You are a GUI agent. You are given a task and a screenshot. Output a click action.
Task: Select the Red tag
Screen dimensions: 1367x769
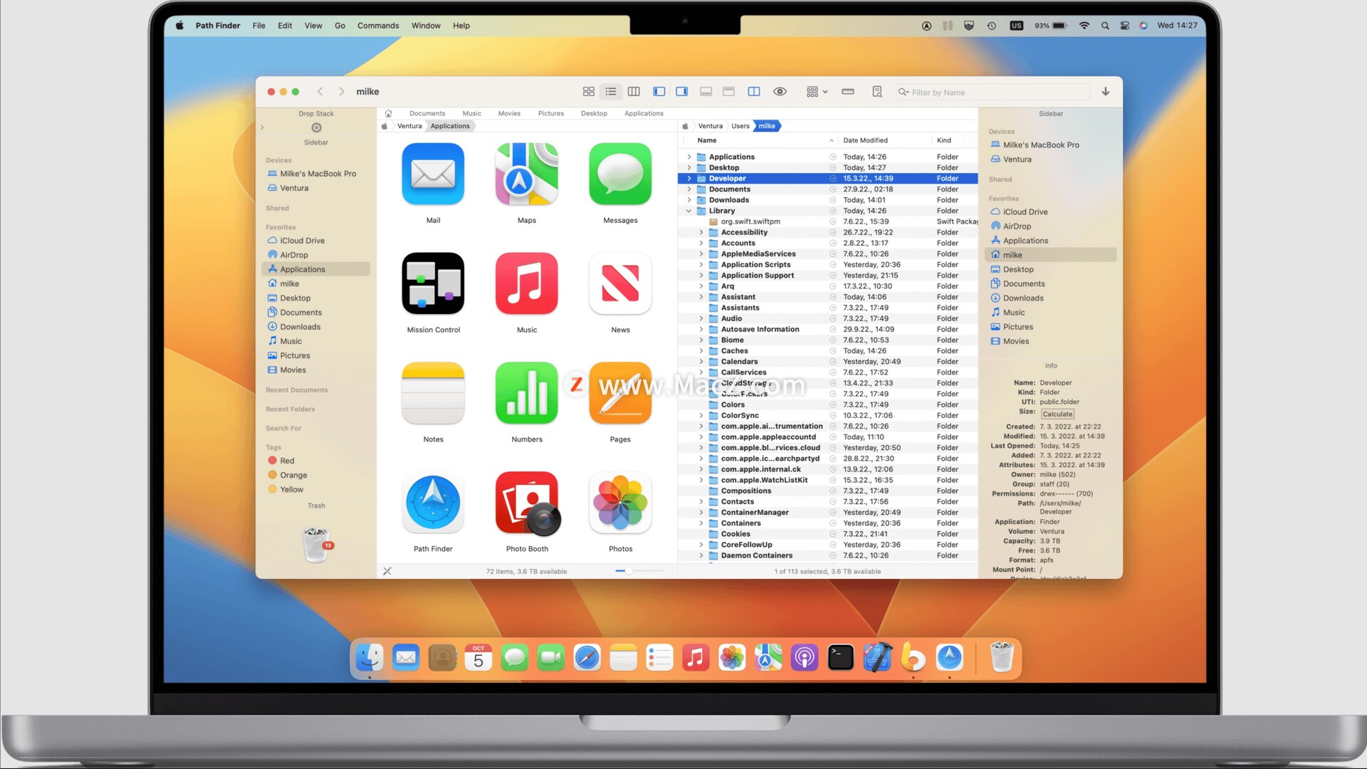pyautogui.click(x=287, y=461)
